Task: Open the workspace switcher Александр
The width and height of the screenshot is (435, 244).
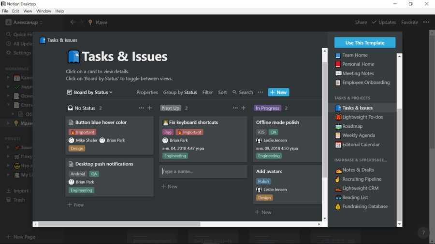Action: [24, 22]
